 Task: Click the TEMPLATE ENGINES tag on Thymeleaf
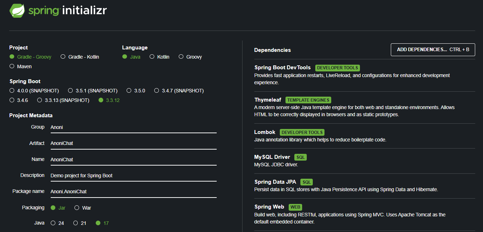[x=309, y=100]
